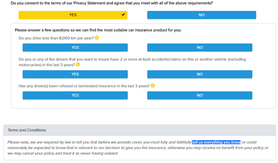The width and height of the screenshot is (278, 163).
Task: Click highlighted text 'tell us everything you know'
Action: click(216, 142)
